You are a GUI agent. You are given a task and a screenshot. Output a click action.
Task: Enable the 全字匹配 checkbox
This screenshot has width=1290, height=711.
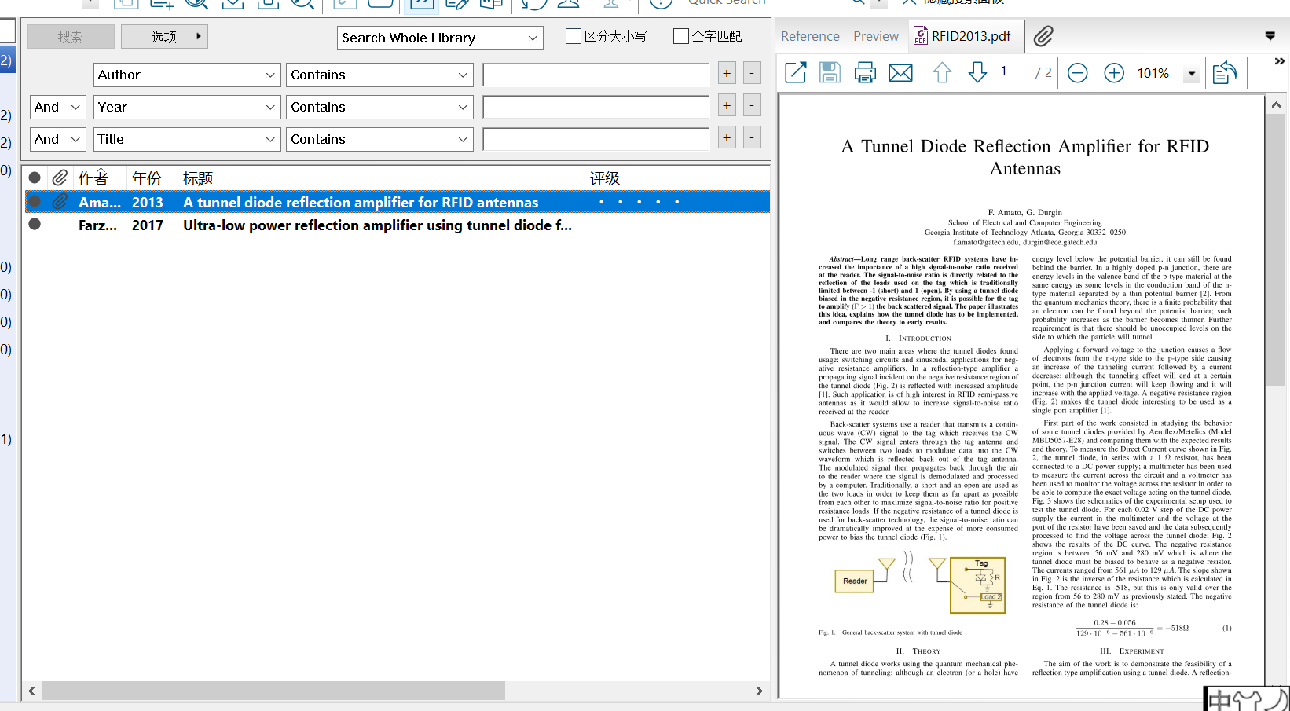[x=681, y=36]
